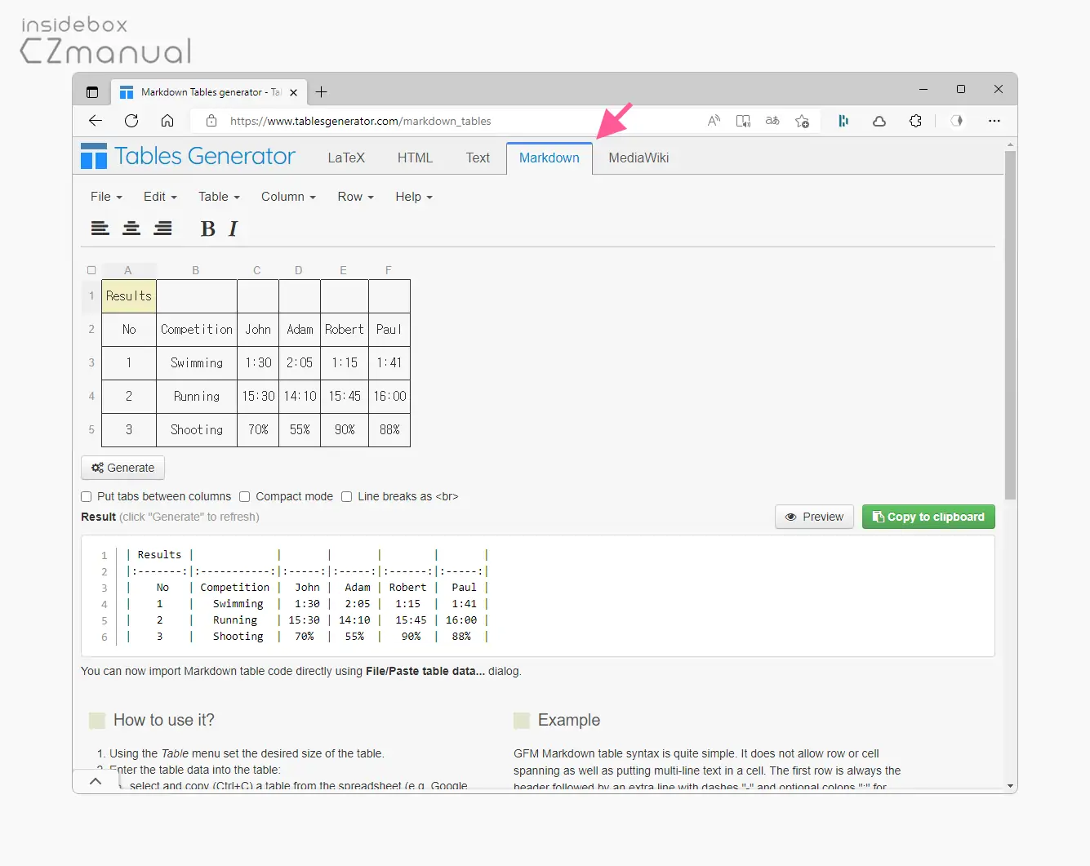The height and width of the screenshot is (866, 1090).
Task: Select column F header
Action: (389, 270)
